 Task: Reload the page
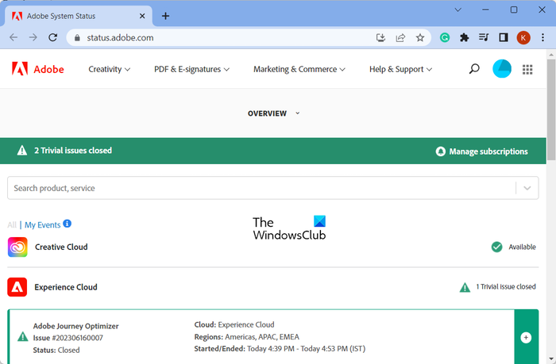click(x=53, y=37)
